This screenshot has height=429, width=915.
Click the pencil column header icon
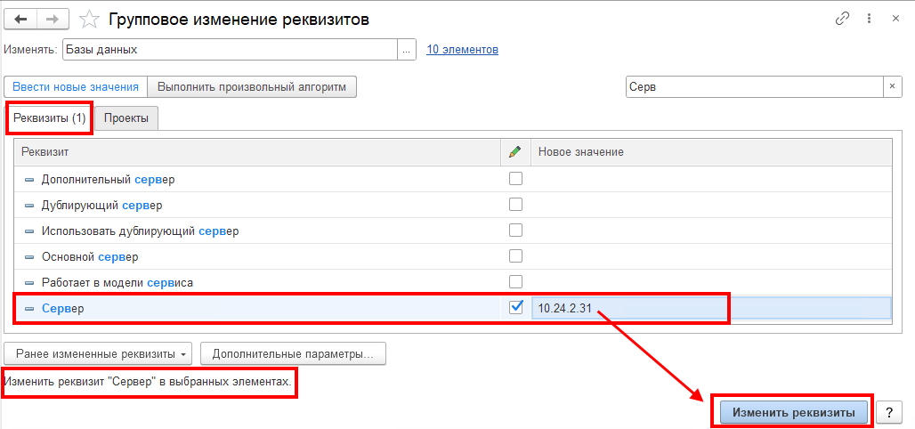(x=514, y=152)
